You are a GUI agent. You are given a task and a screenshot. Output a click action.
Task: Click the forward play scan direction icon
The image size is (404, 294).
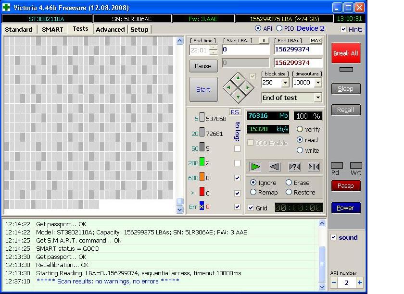click(255, 167)
